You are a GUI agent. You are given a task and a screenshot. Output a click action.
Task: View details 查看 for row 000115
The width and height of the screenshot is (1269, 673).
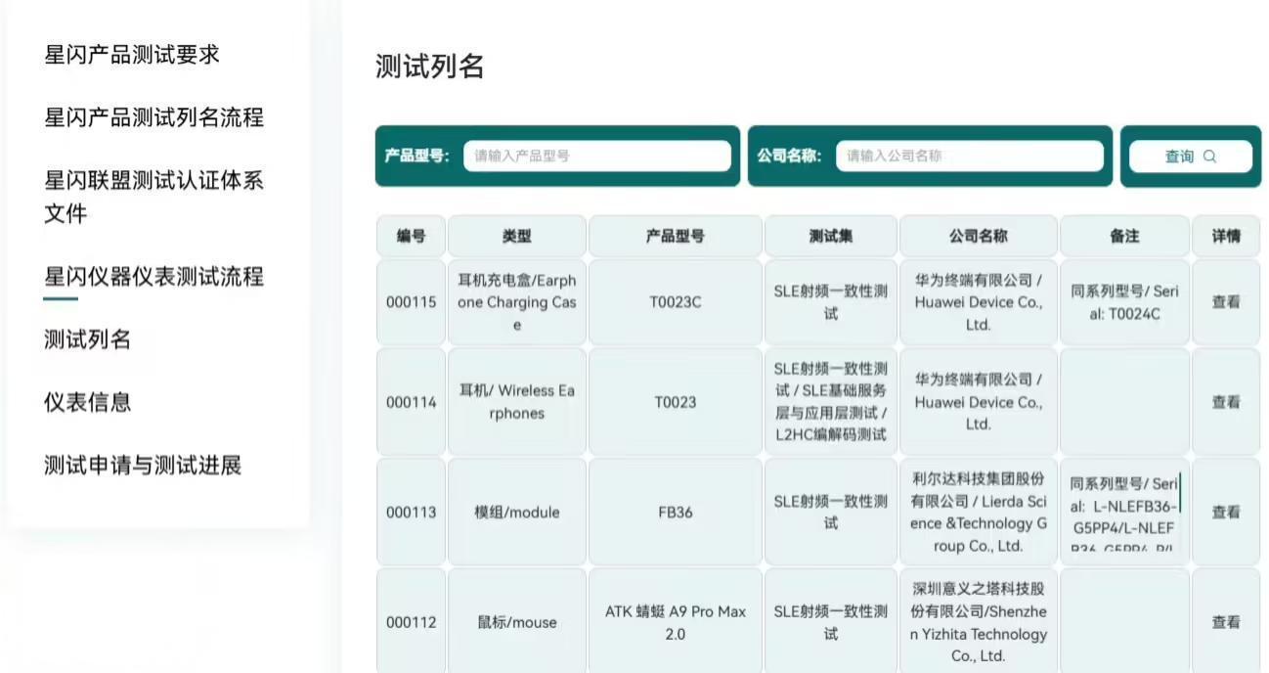tap(1226, 302)
